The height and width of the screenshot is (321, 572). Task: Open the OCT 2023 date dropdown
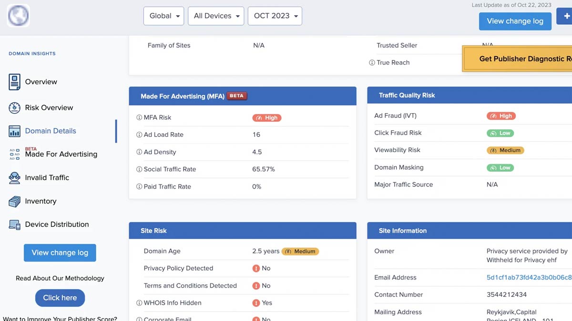pos(275,16)
